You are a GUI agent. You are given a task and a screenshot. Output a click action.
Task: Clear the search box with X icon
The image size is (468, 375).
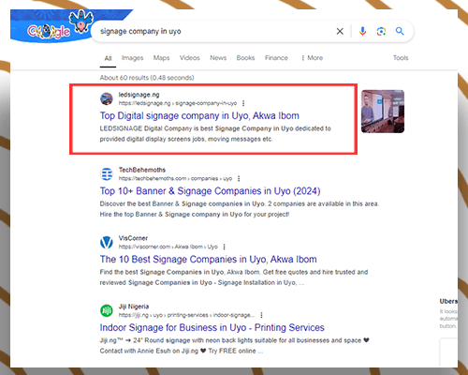point(340,31)
